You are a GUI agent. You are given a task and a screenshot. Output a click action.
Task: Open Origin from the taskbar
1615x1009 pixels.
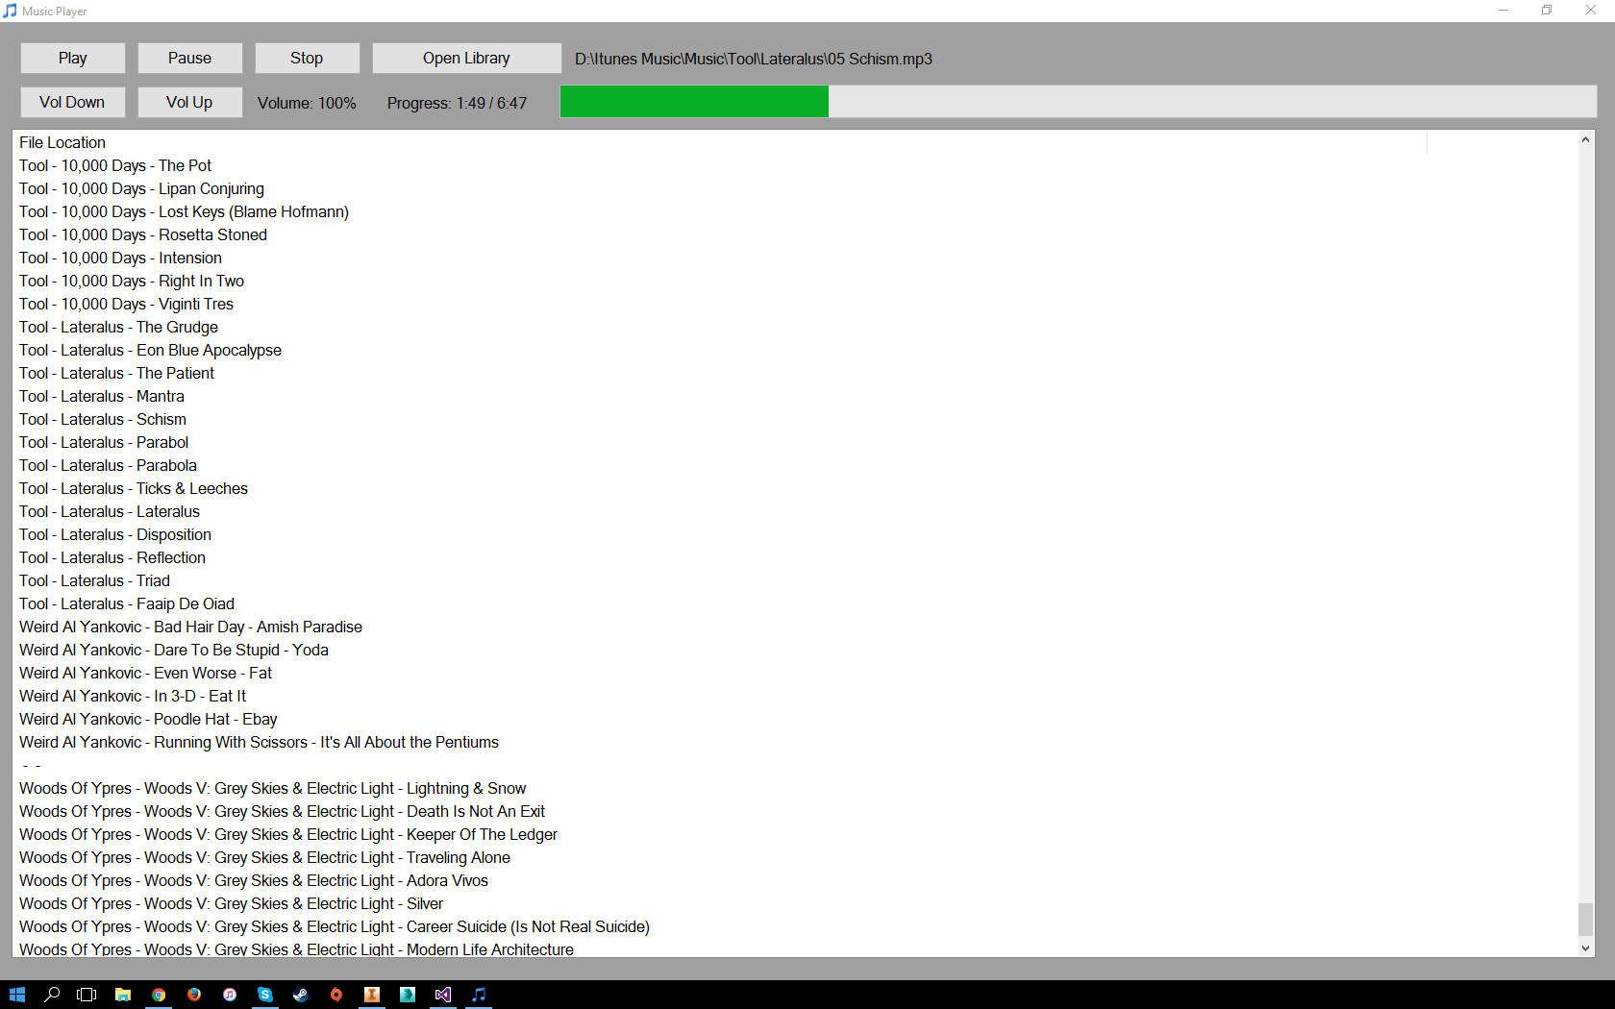[x=336, y=995]
